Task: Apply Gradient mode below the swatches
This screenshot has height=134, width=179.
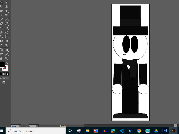Action: (x=4, y=74)
